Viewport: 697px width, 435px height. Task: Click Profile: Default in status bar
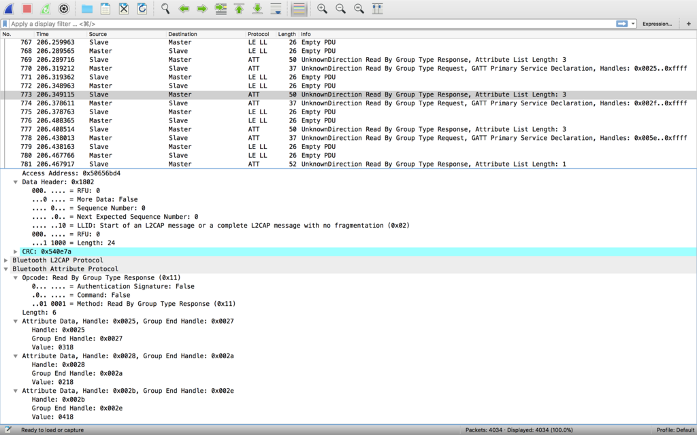coord(676,430)
